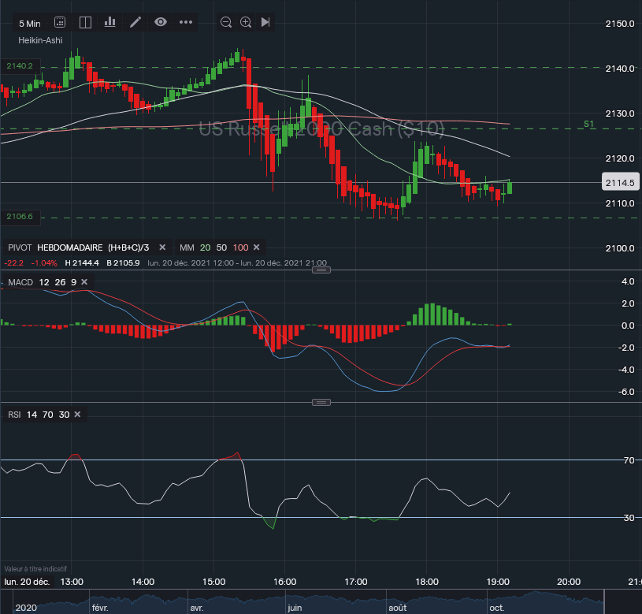This screenshot has width=642, height=614.
Task: Open the three-dots more options menu
Action: pos(186,22)
